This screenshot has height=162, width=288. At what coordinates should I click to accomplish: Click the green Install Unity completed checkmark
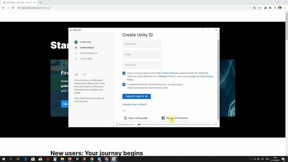point(76,42)
